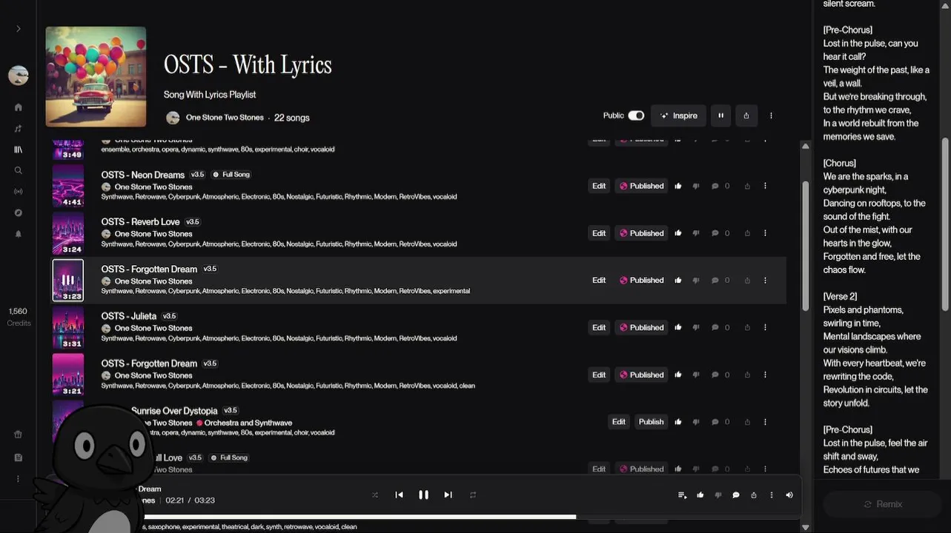
Task: Open more options for OSTS - Neon Dreams
Action: [x=766, y=186]
